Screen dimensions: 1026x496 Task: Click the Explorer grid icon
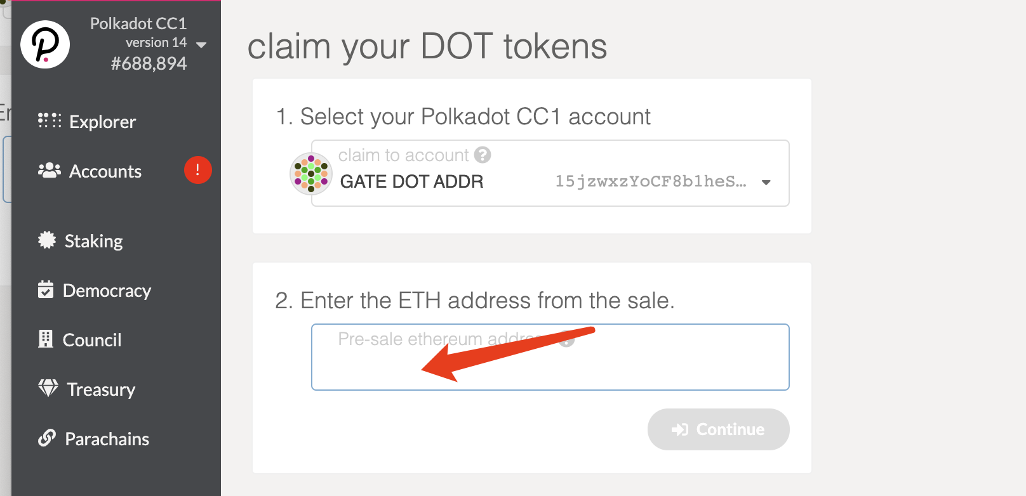tap(50, 121)
